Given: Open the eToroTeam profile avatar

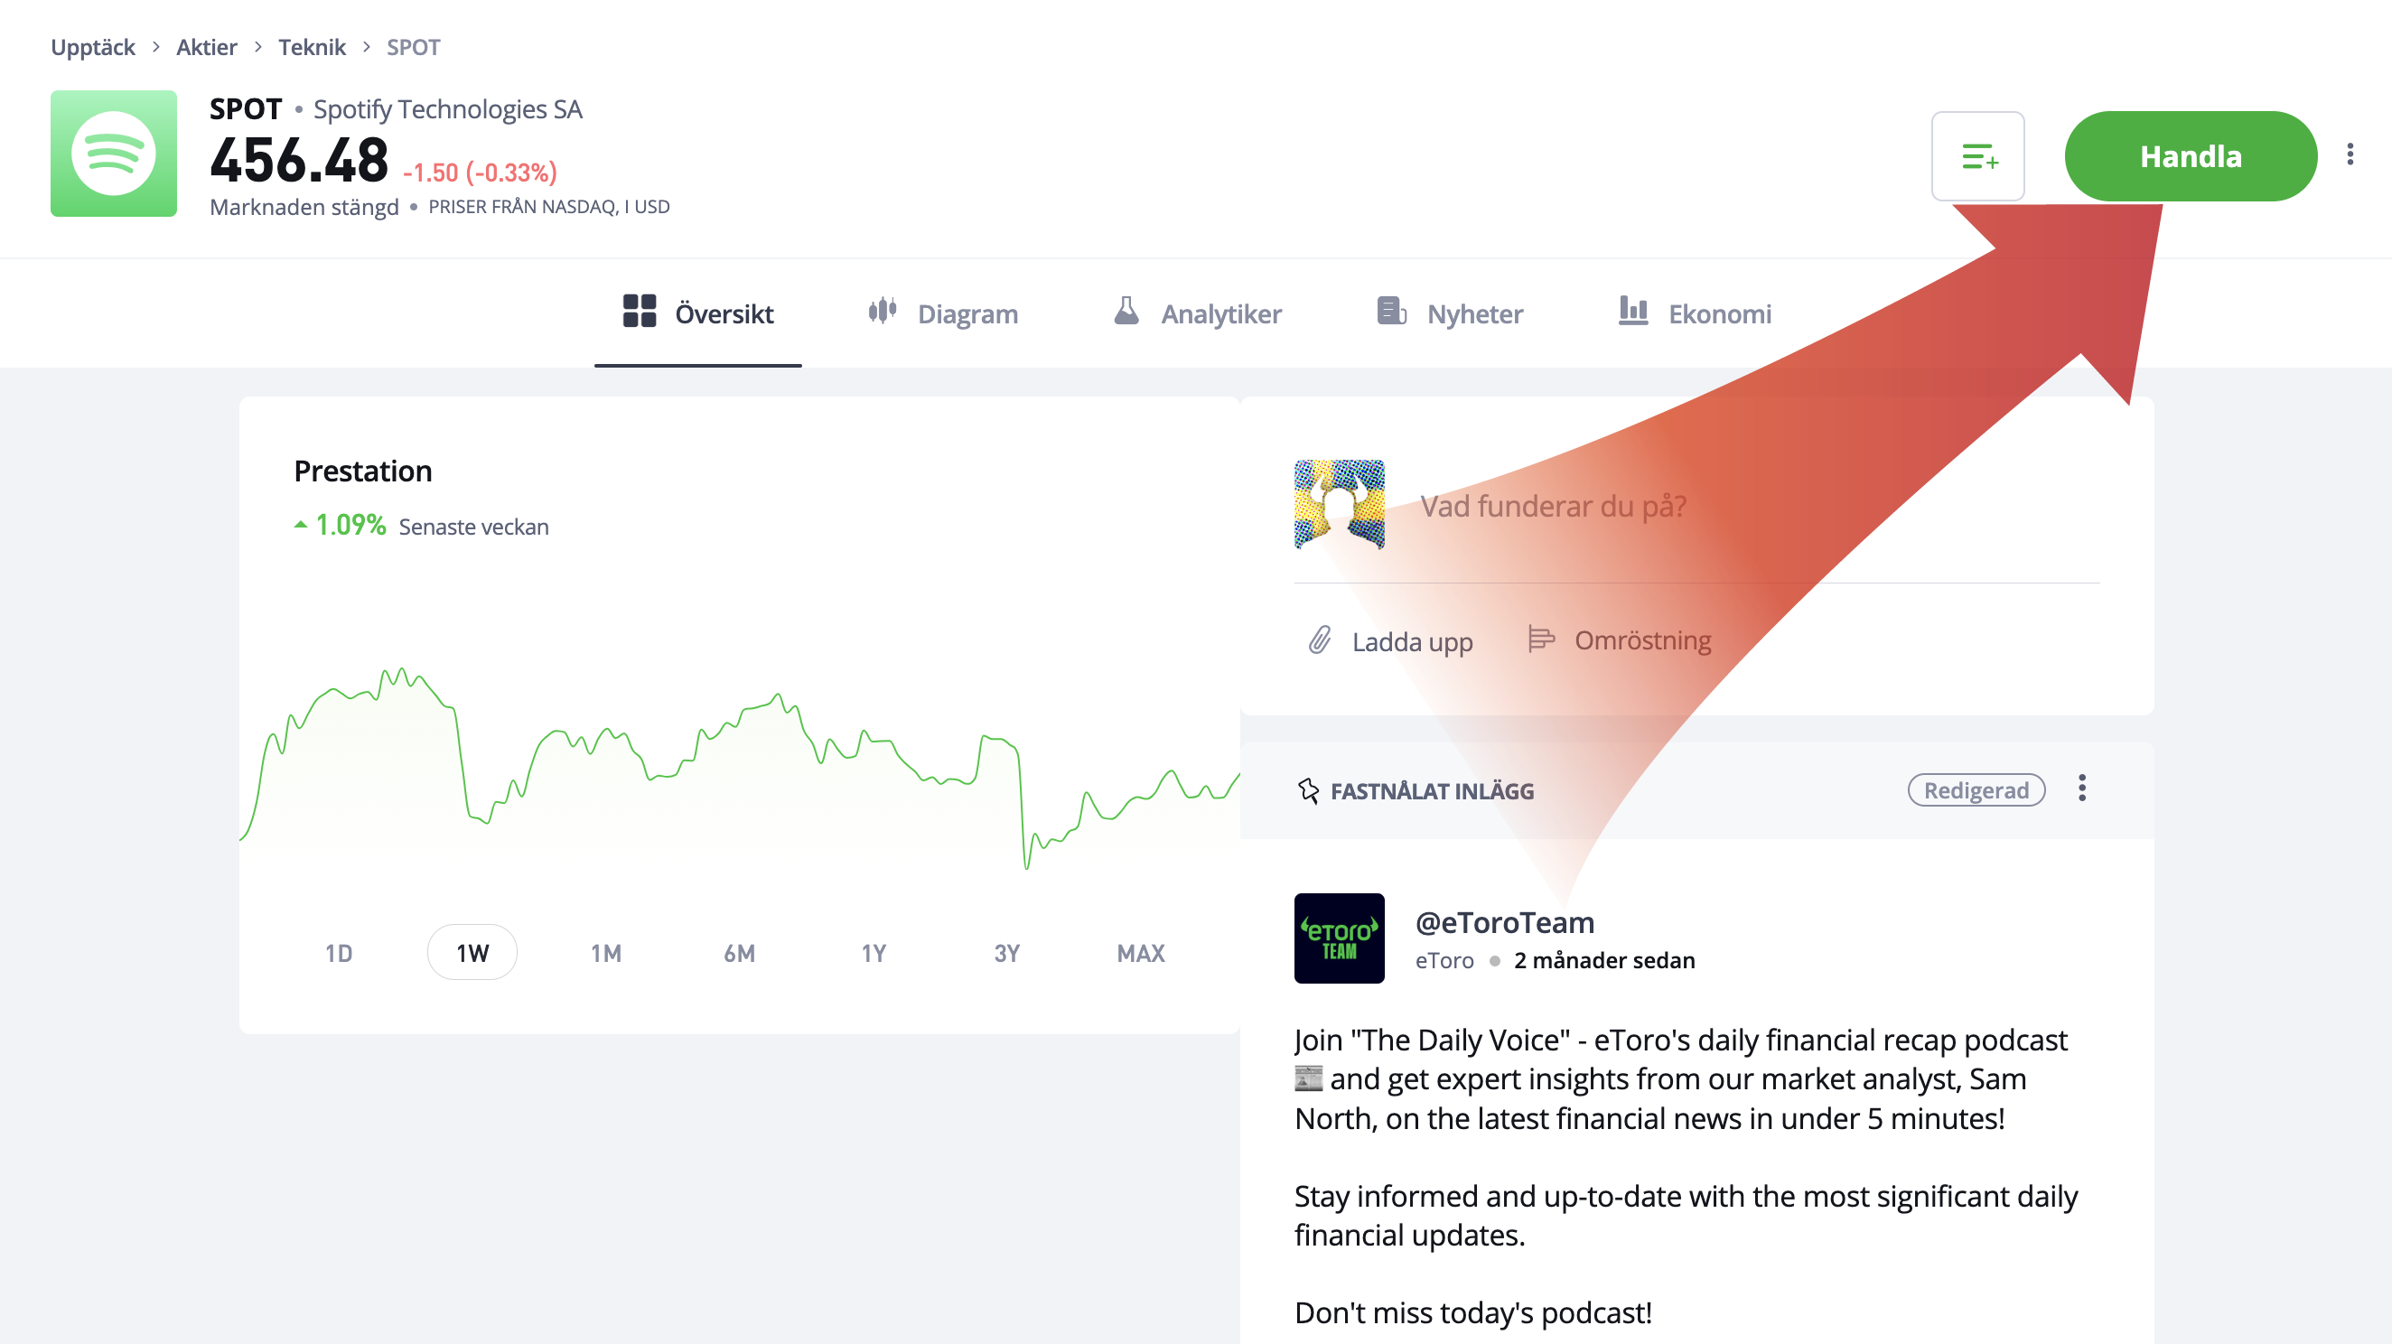Looking at the screenshot, I should (x=1339, y=938).
